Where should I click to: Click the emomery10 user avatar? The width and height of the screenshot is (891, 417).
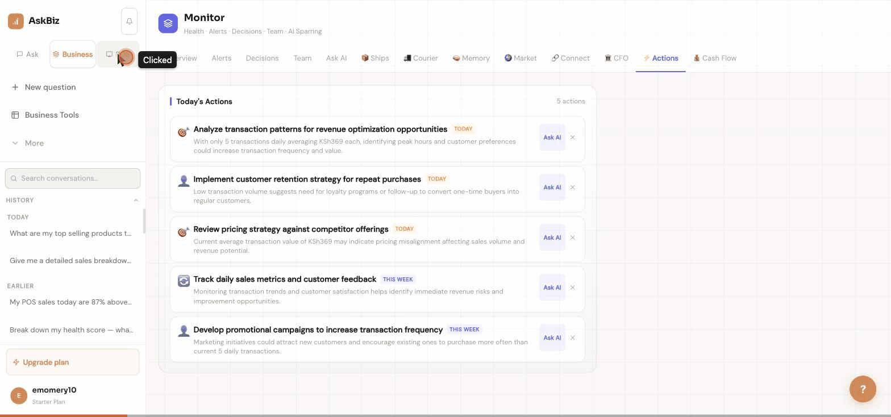(19, 395)
